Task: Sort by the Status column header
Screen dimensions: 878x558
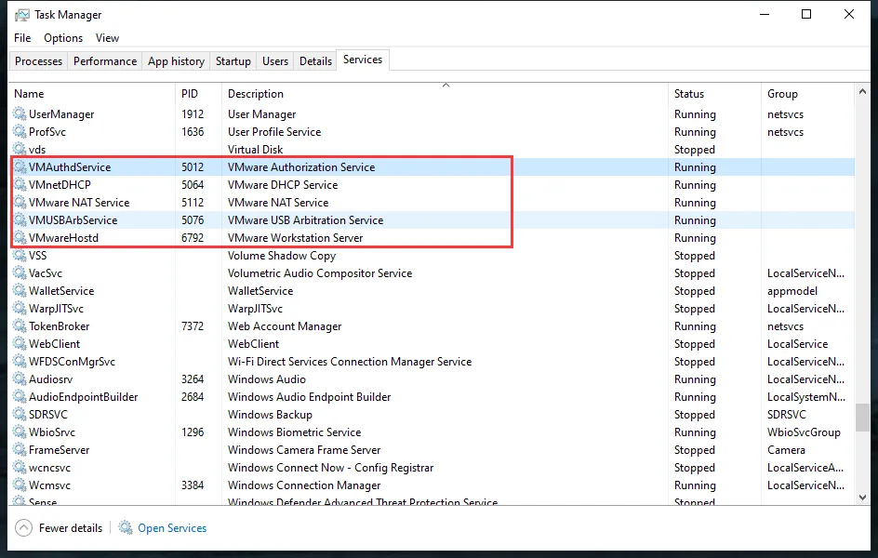Action: point(714,94)
